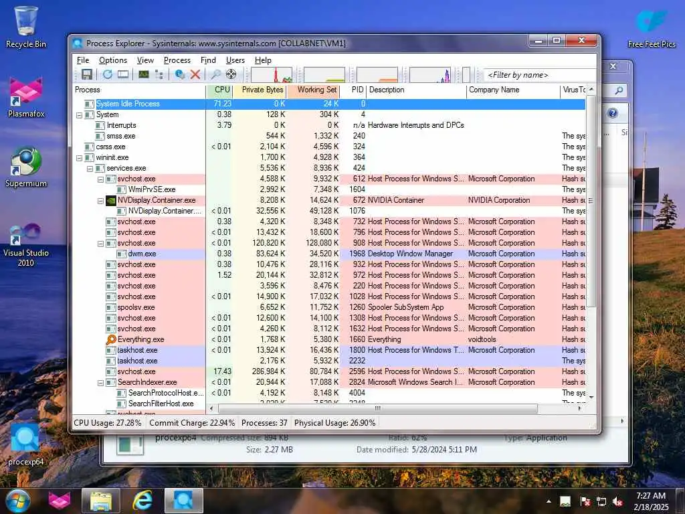Image resolution: width=685 pixels, height=514 pixels.
Task: Sort by the CPU column header
Action: click(x=219, y=90)
